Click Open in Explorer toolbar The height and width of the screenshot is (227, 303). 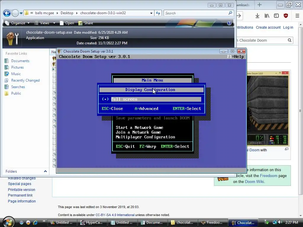67,23
